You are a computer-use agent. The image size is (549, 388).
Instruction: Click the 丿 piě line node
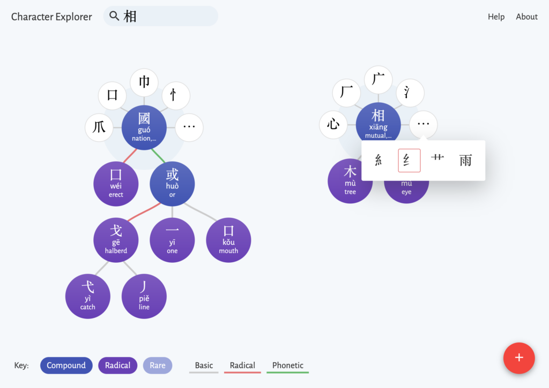coord(144,296)
